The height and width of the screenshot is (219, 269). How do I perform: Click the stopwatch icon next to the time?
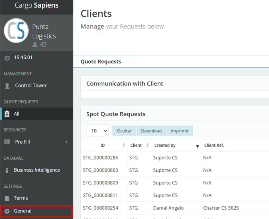pos(7,58)
